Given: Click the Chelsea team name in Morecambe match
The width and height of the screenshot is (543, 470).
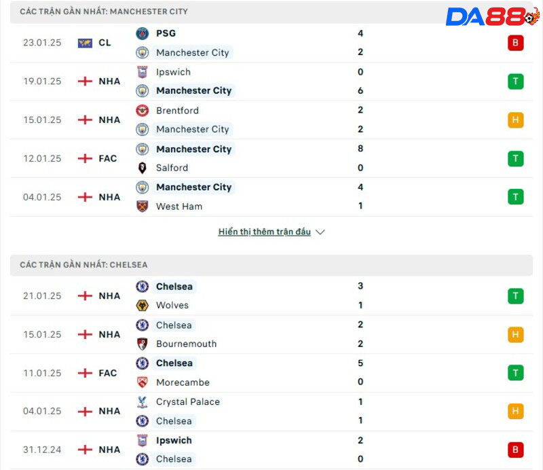Looking at the screenshot, I should click(174, 363).
